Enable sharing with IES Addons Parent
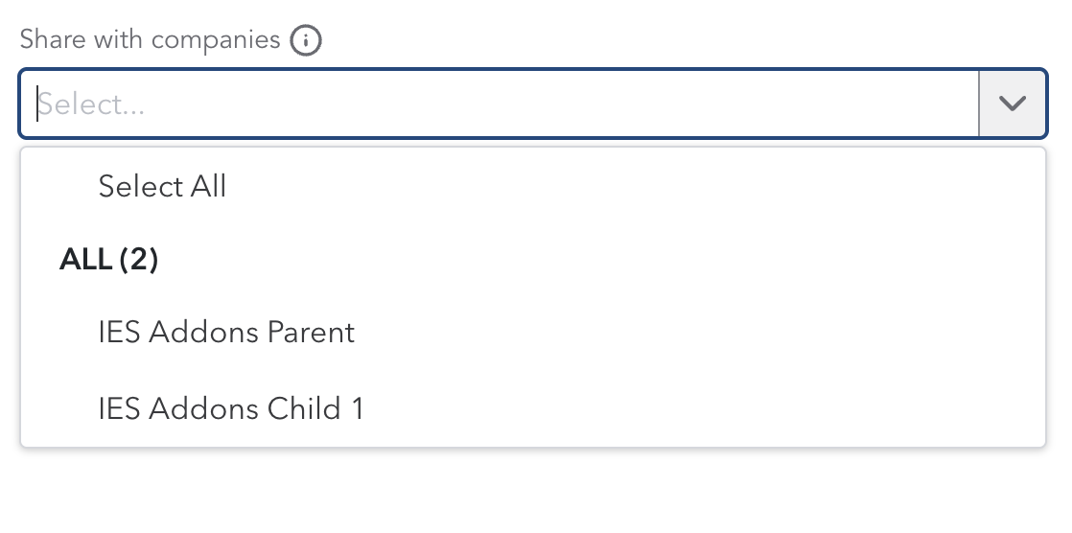This screenshot has width=1072, height=533. [226, 333]
